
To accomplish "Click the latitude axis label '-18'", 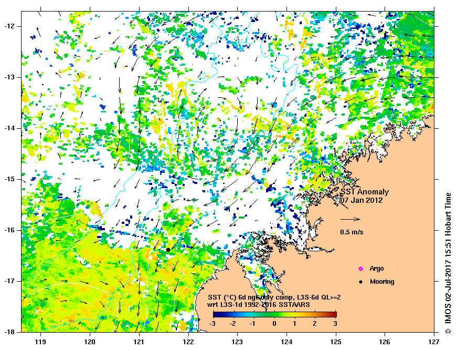I will [9, 332].
